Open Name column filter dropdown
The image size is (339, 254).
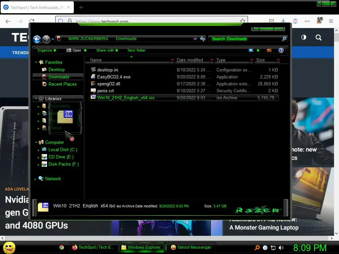(172, 60)
